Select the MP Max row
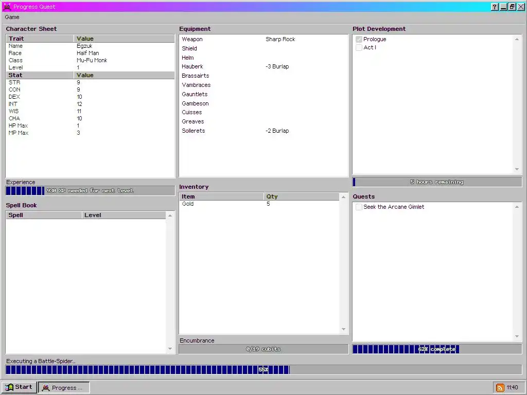The height and width of the screenshot is (395, 527). (x=90, y=133)
